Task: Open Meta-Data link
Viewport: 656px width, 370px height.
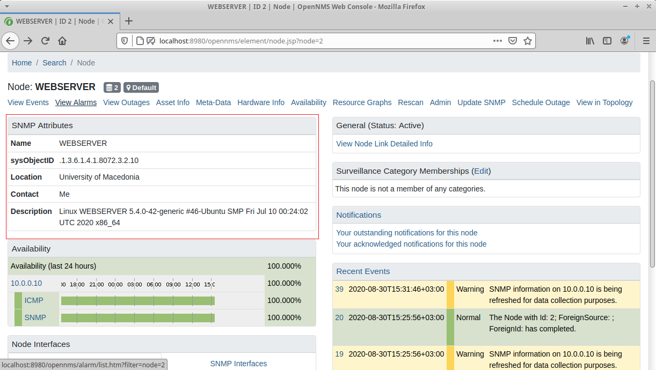Action: (x=213, y=102)
